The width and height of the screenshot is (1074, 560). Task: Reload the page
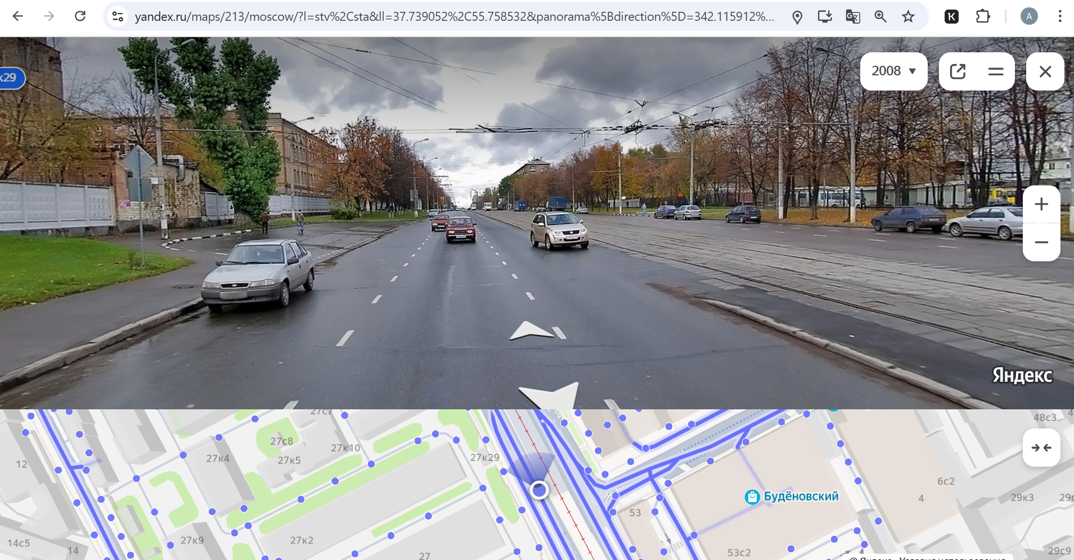(80, 16)
